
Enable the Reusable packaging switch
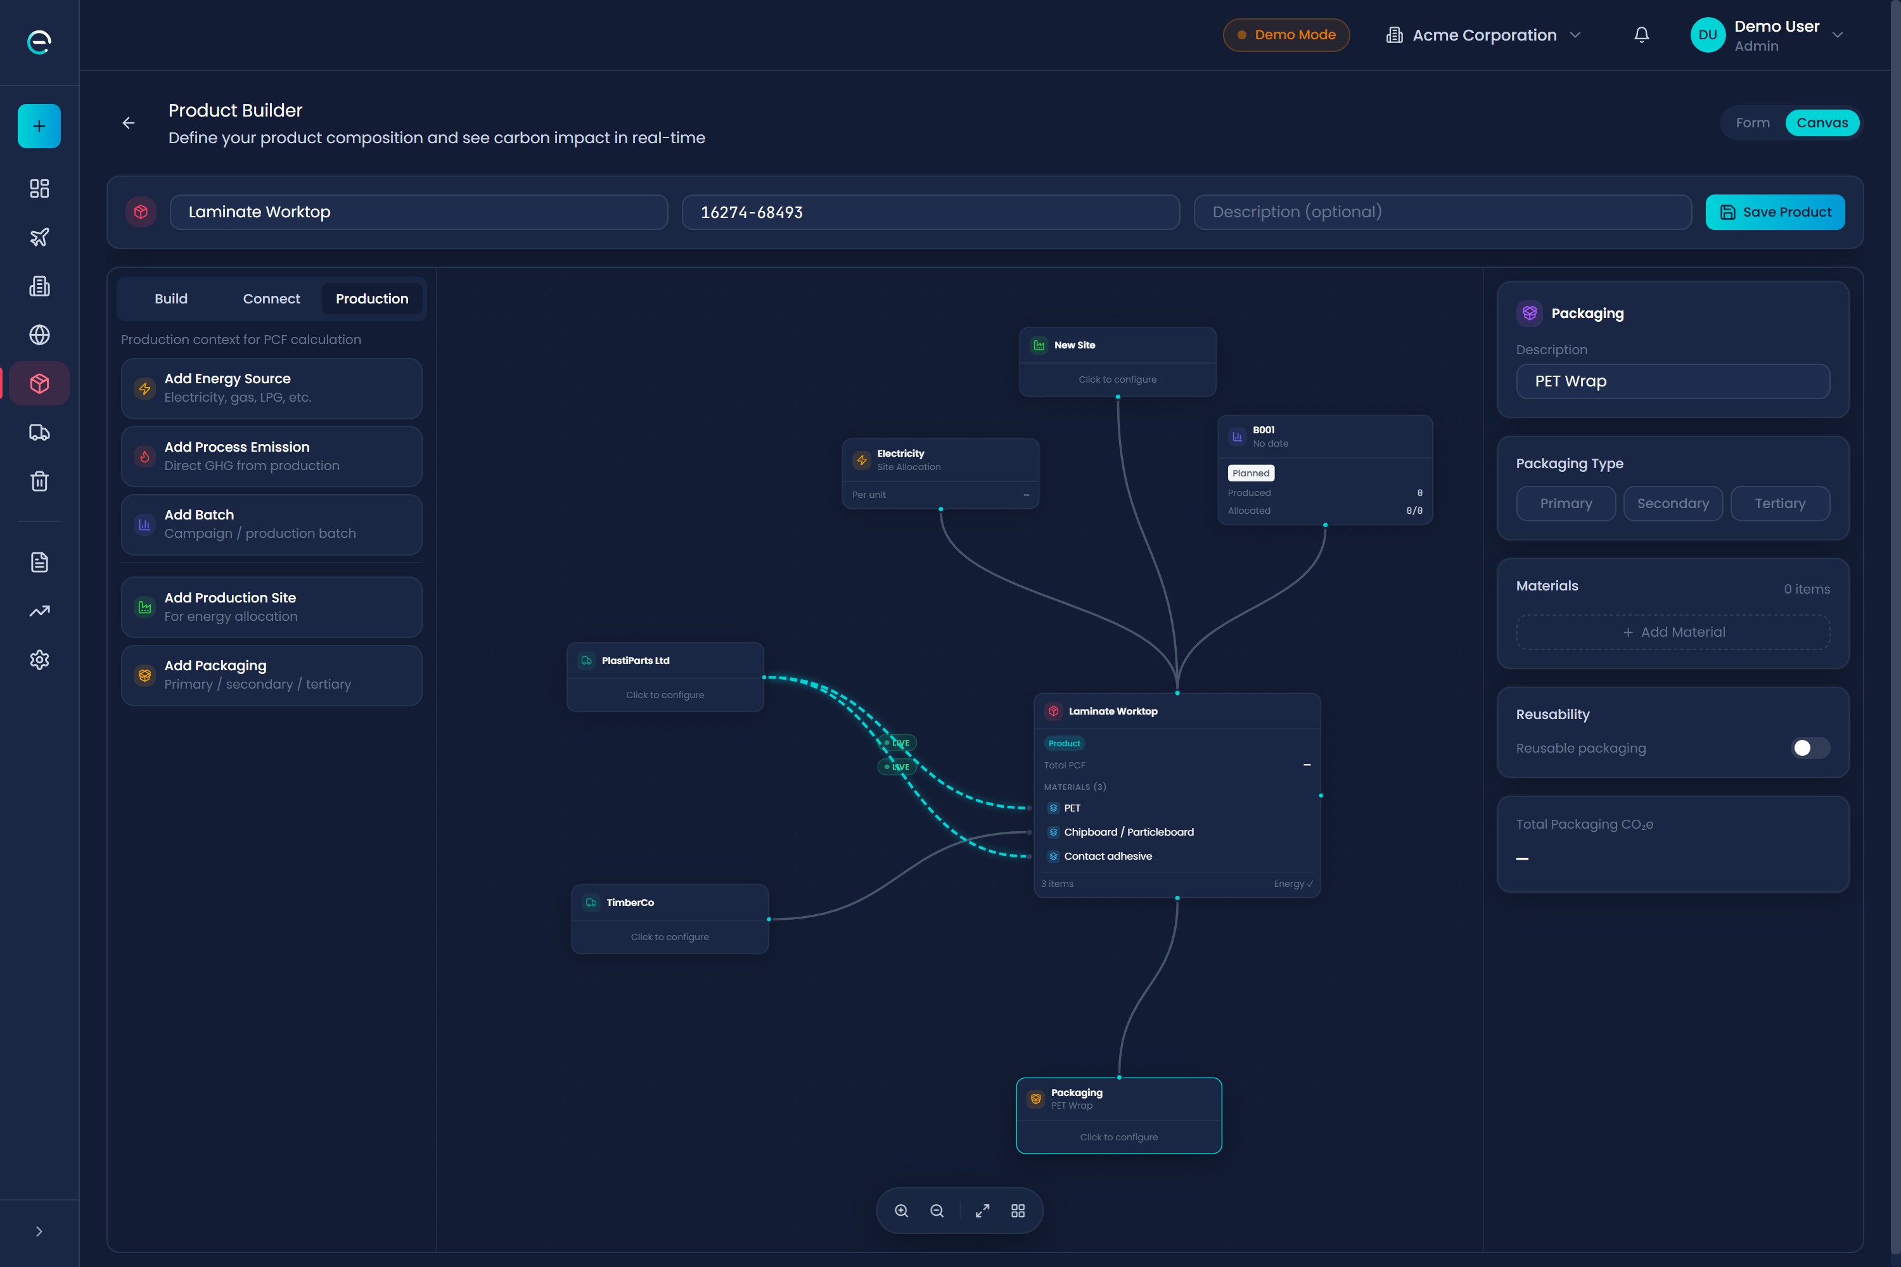tap(1809, 748)
